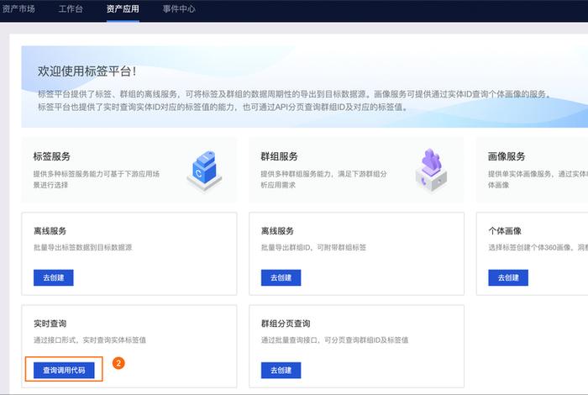
Task: Open the 资产市场 tab
Action: (21, 9)
